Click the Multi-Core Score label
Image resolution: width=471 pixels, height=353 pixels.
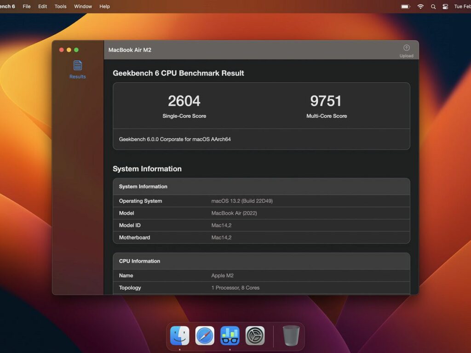(327, 116)
